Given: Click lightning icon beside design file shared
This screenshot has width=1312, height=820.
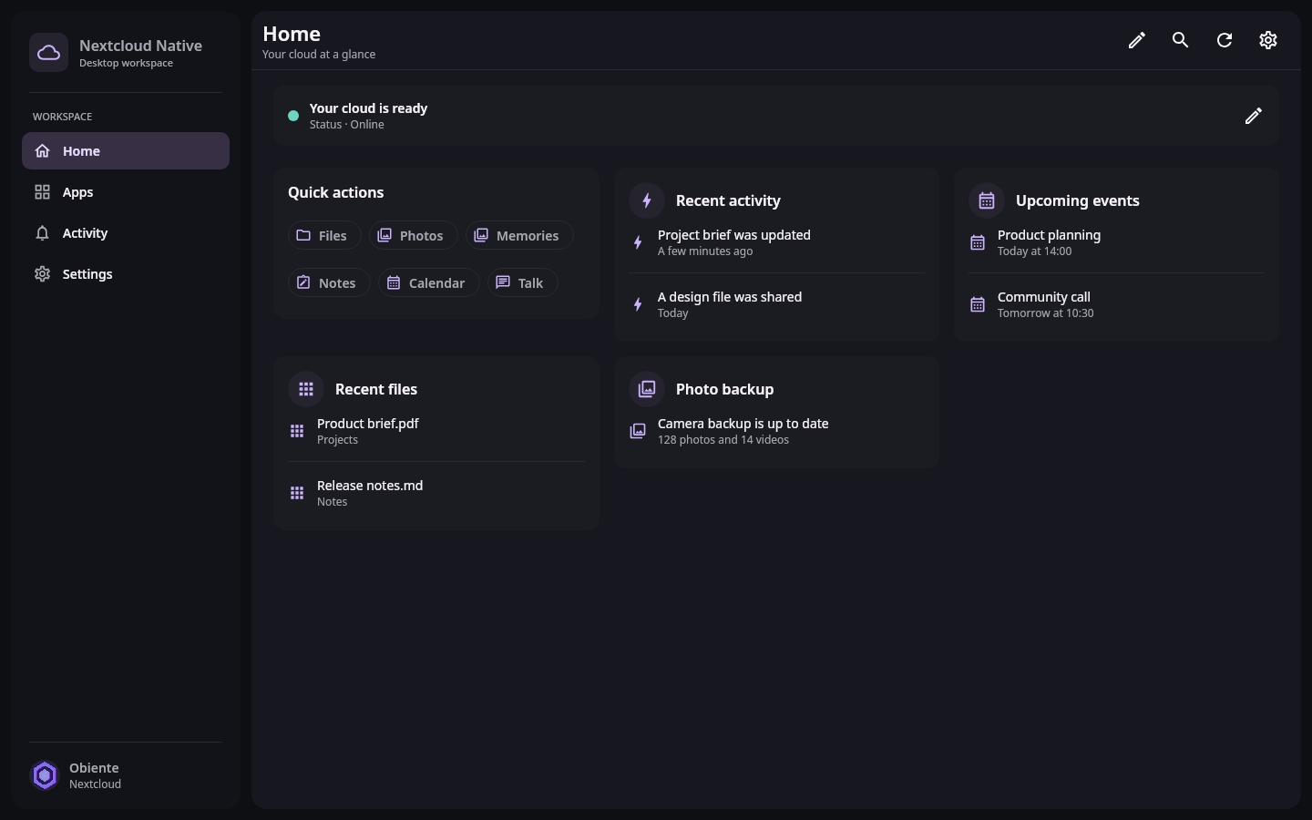Looking at the screenshot, I should (x=638, y=304).
